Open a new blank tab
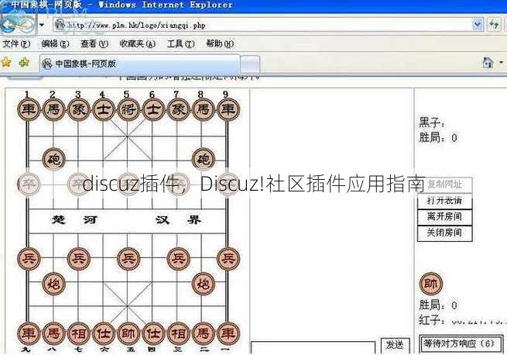 (x=250, y=64)
